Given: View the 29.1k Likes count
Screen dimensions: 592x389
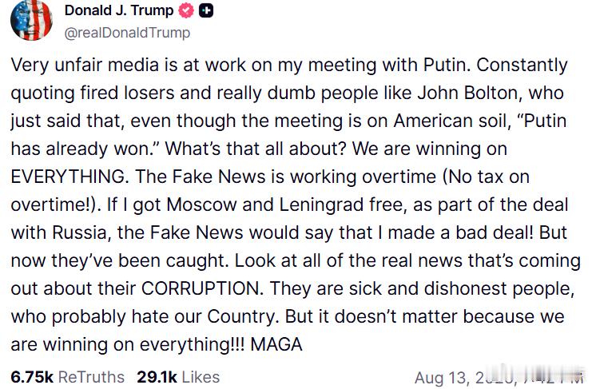Looking at the screenshot, I should tap(157, 377).
